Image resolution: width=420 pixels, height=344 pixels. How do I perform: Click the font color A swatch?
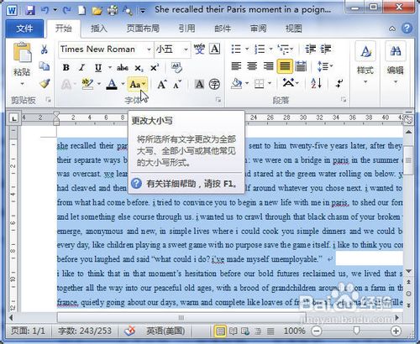click(112, 84)
